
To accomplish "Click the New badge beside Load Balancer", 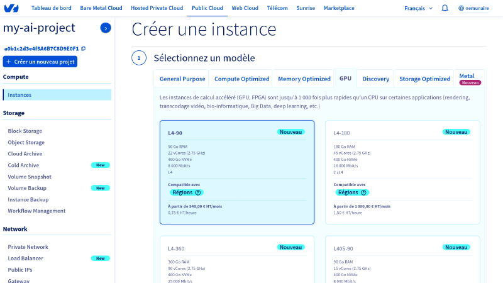I will tap(101, 258).
